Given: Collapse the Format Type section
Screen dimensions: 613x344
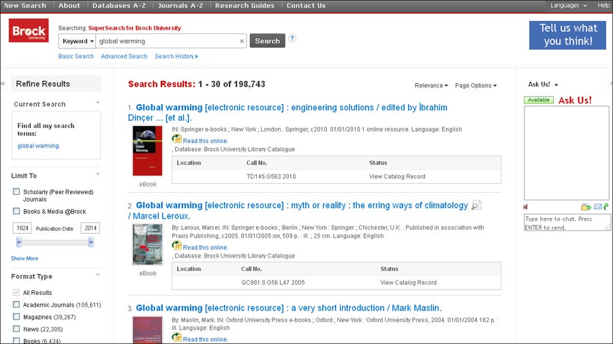Looking at the screenshot, I should pos(97,275).
